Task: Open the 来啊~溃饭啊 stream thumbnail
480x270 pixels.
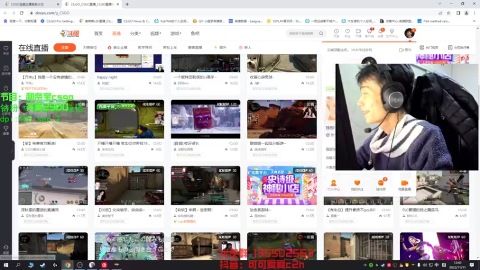Action: click(205, 185)
